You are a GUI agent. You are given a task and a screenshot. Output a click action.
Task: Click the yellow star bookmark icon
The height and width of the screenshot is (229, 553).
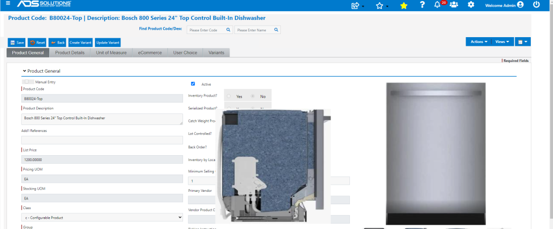(x=404, y=5)
